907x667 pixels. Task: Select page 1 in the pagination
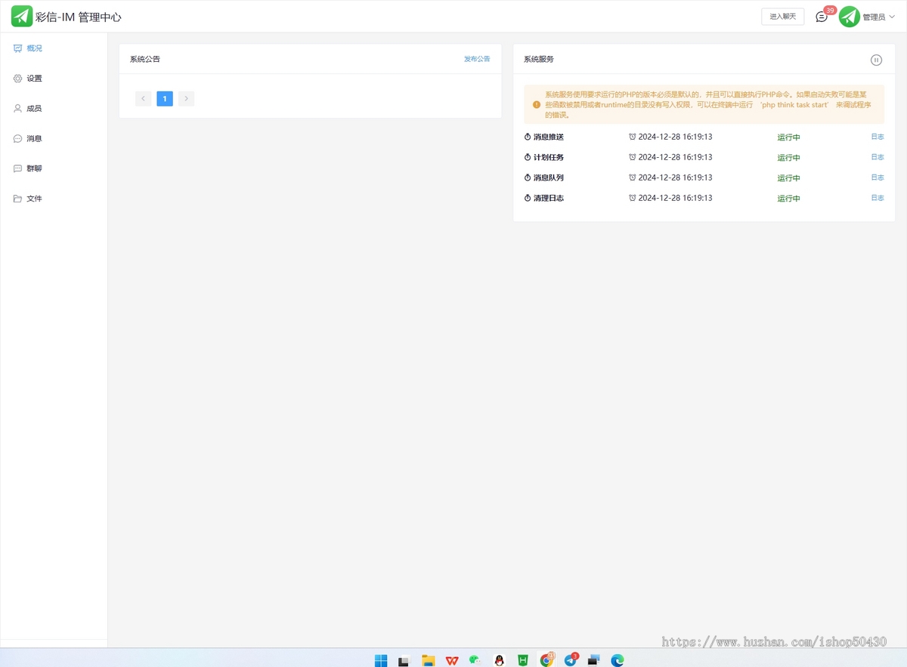(x=165, y=99)
